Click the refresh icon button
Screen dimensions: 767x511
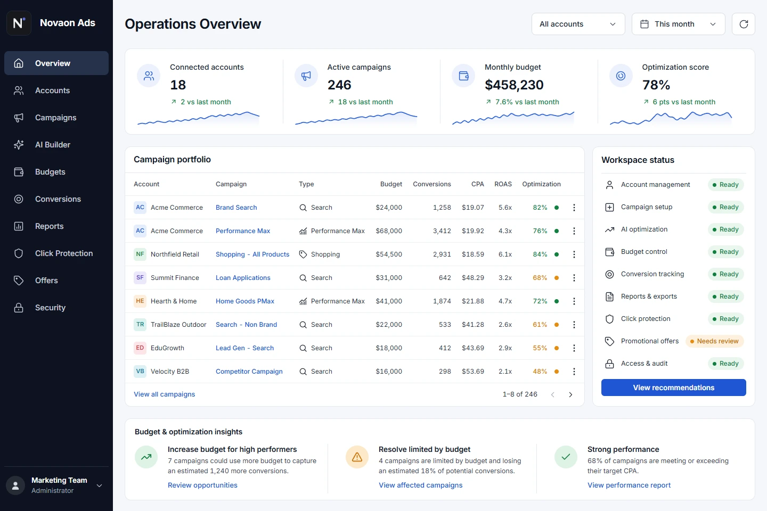(x=744, y=24)
